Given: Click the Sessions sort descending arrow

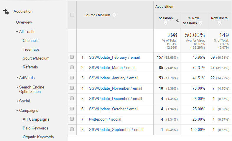Looking at the screenshot, I should (x=178, y=20).
